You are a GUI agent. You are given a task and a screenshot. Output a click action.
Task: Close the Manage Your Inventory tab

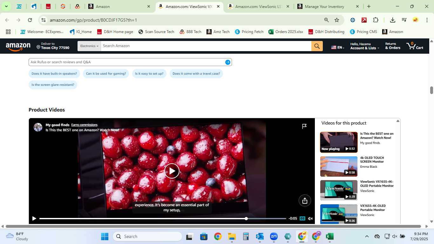[x=357, y=6]
